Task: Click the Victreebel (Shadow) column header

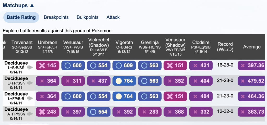Action: point(99,47)
